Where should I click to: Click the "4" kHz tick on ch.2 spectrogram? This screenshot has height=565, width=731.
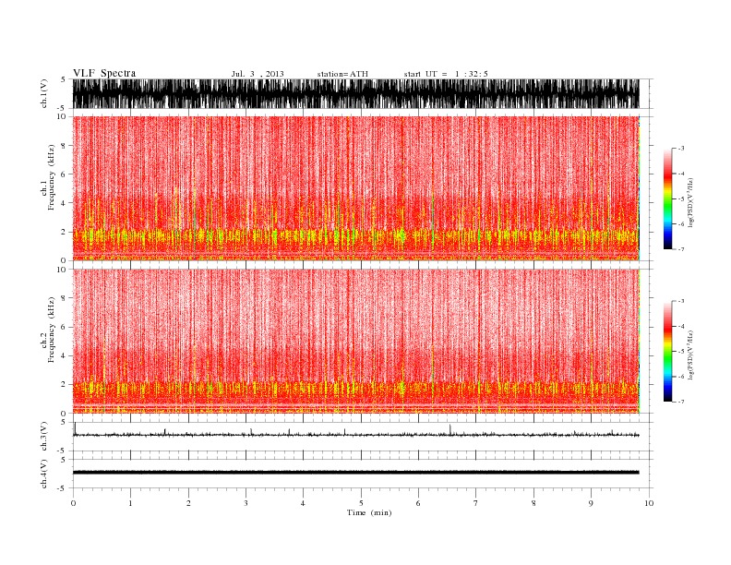point(64,356)
